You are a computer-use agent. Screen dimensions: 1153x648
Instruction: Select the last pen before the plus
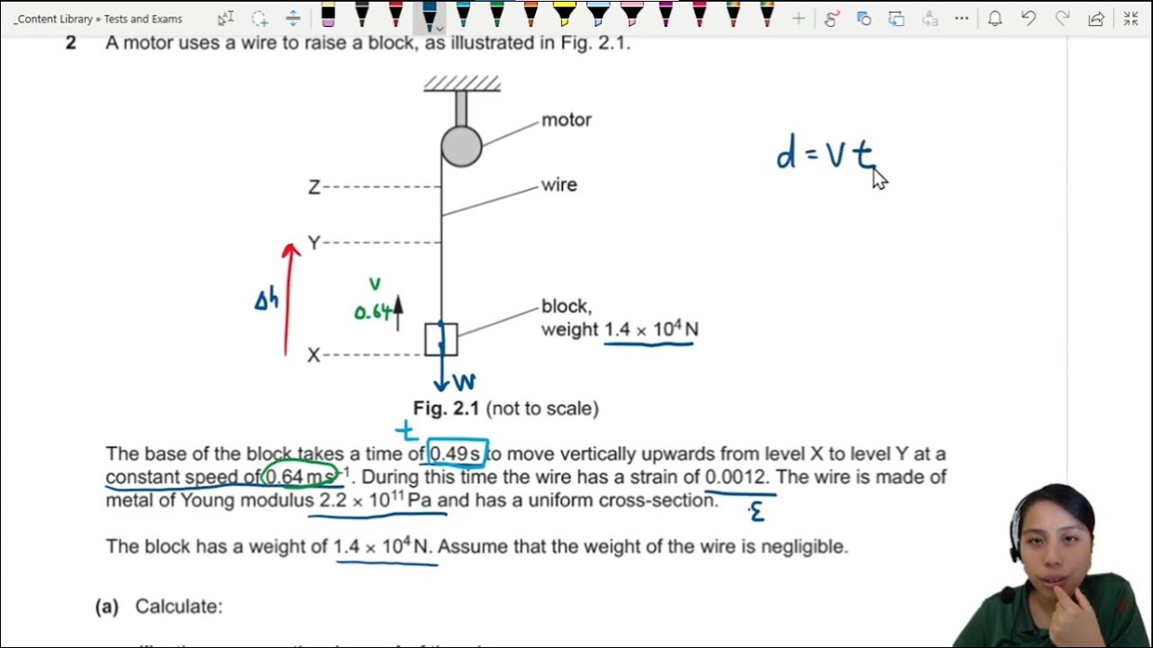tap(767, 16)
